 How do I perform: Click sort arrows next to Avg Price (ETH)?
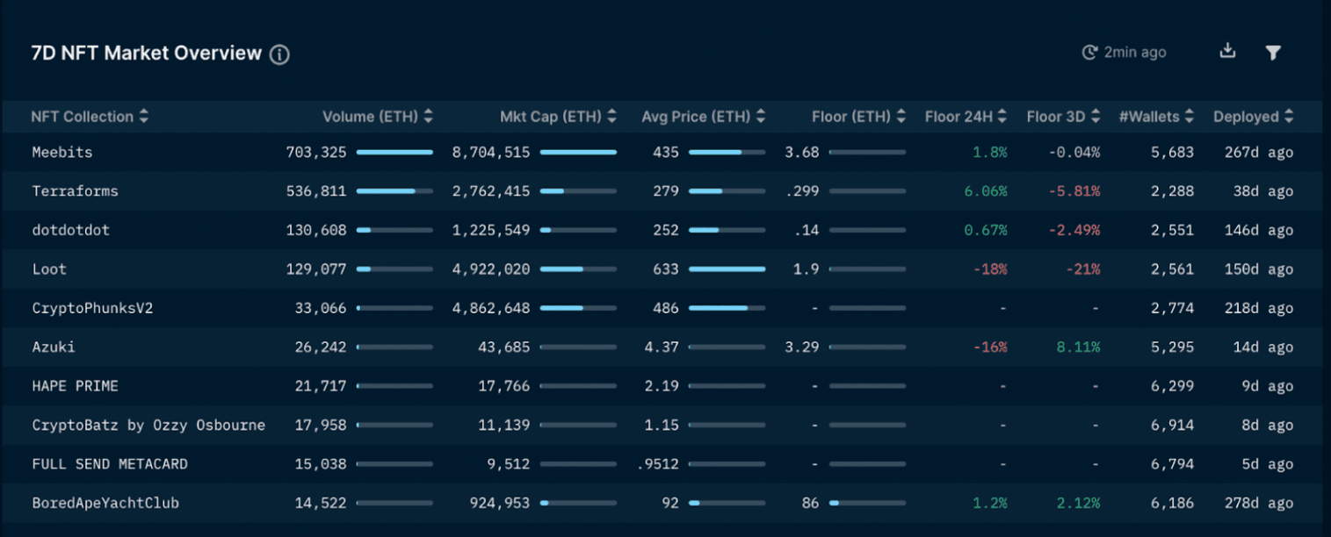point(761,117)
